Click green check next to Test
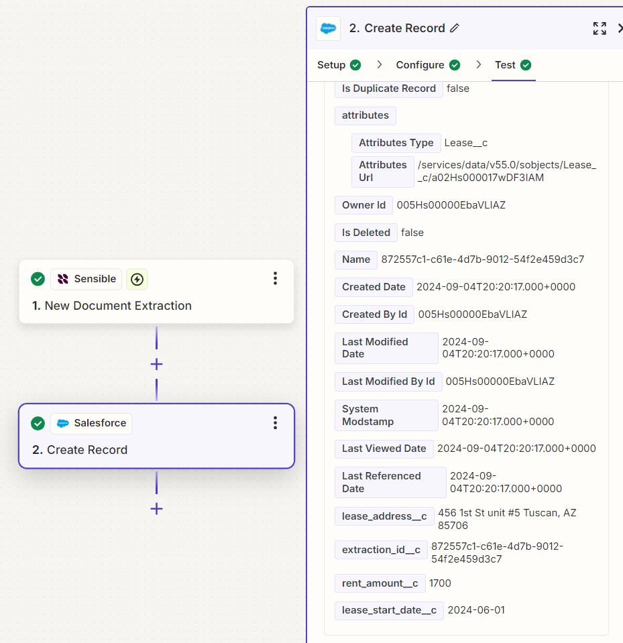Viewport: 623px width, 643px height. tap(526, 65)
